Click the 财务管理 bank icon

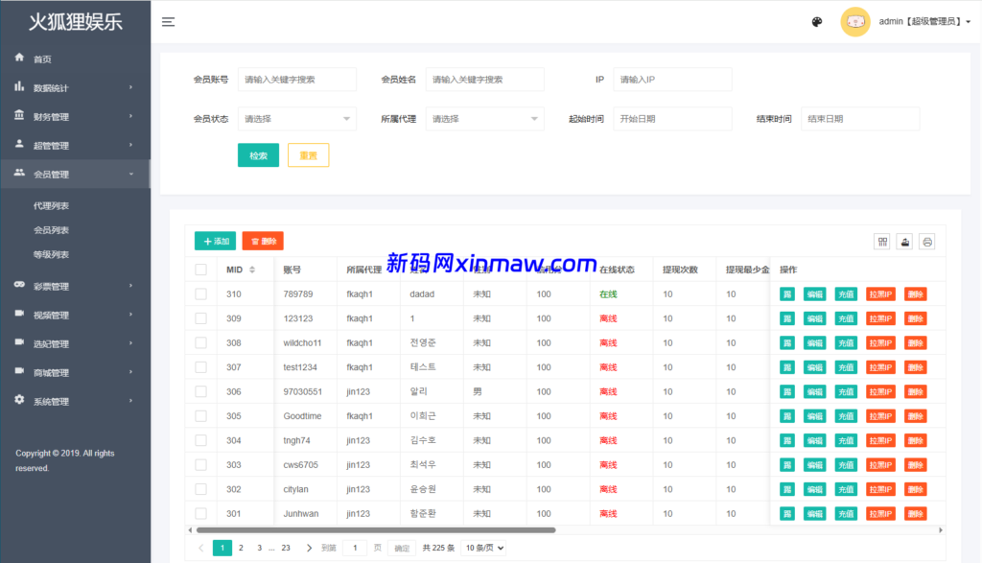click(x=19, y=115)
